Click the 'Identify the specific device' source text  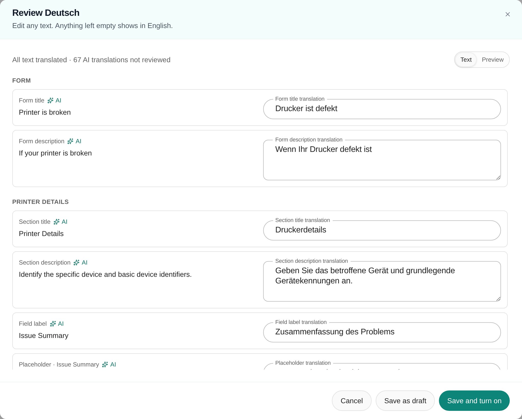click(x=105, y=274)
